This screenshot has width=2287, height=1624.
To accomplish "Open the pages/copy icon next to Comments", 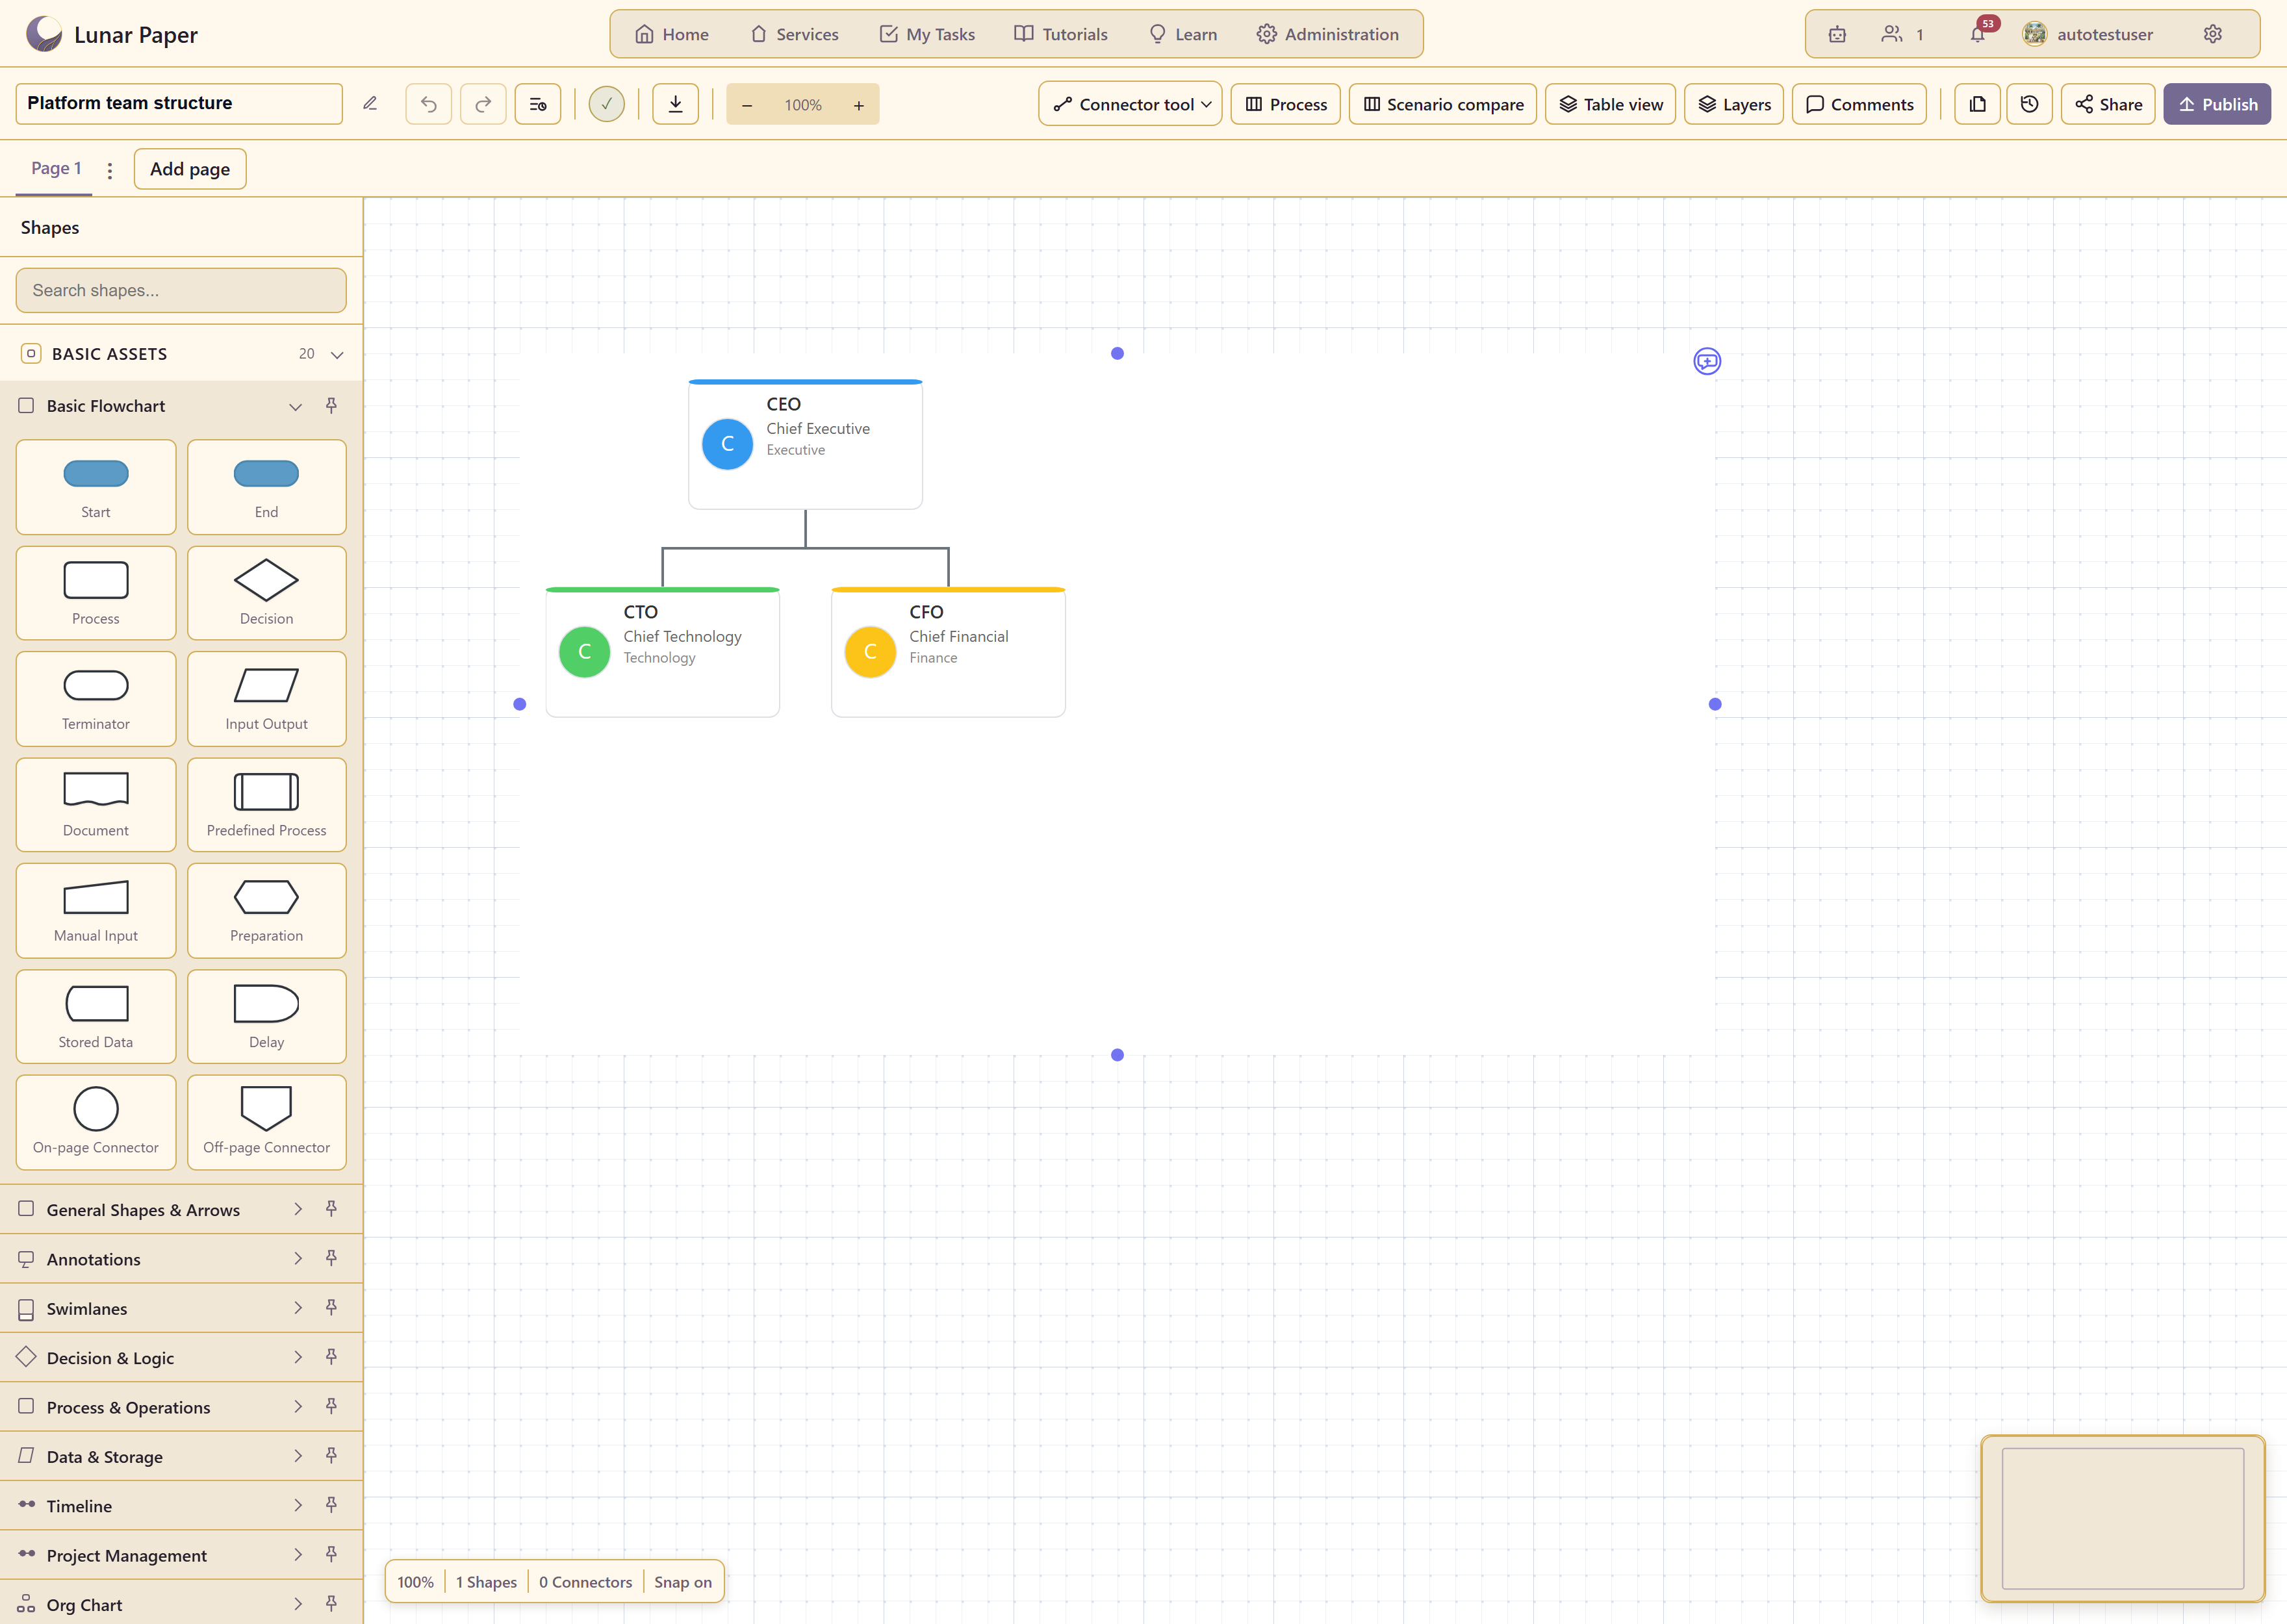I will [x=1978, y=104].
